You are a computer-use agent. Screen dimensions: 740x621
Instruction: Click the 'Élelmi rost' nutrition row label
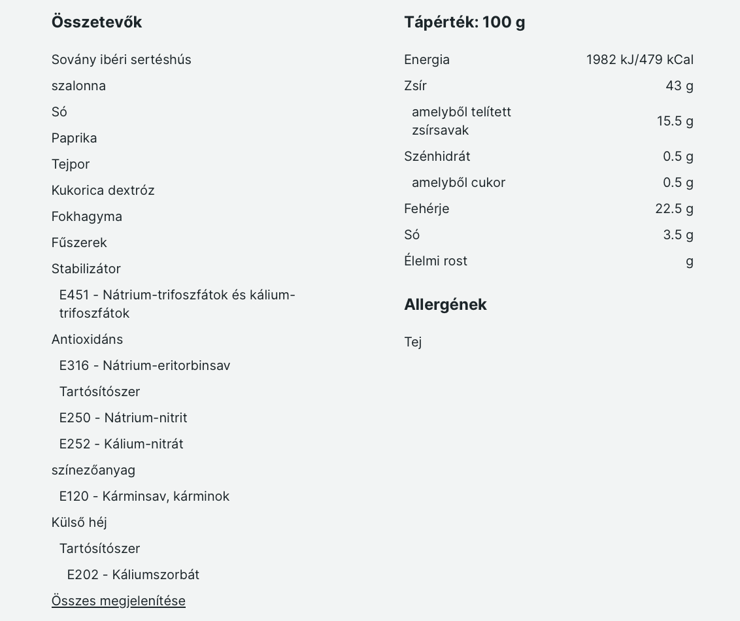(x=436, y=261)
